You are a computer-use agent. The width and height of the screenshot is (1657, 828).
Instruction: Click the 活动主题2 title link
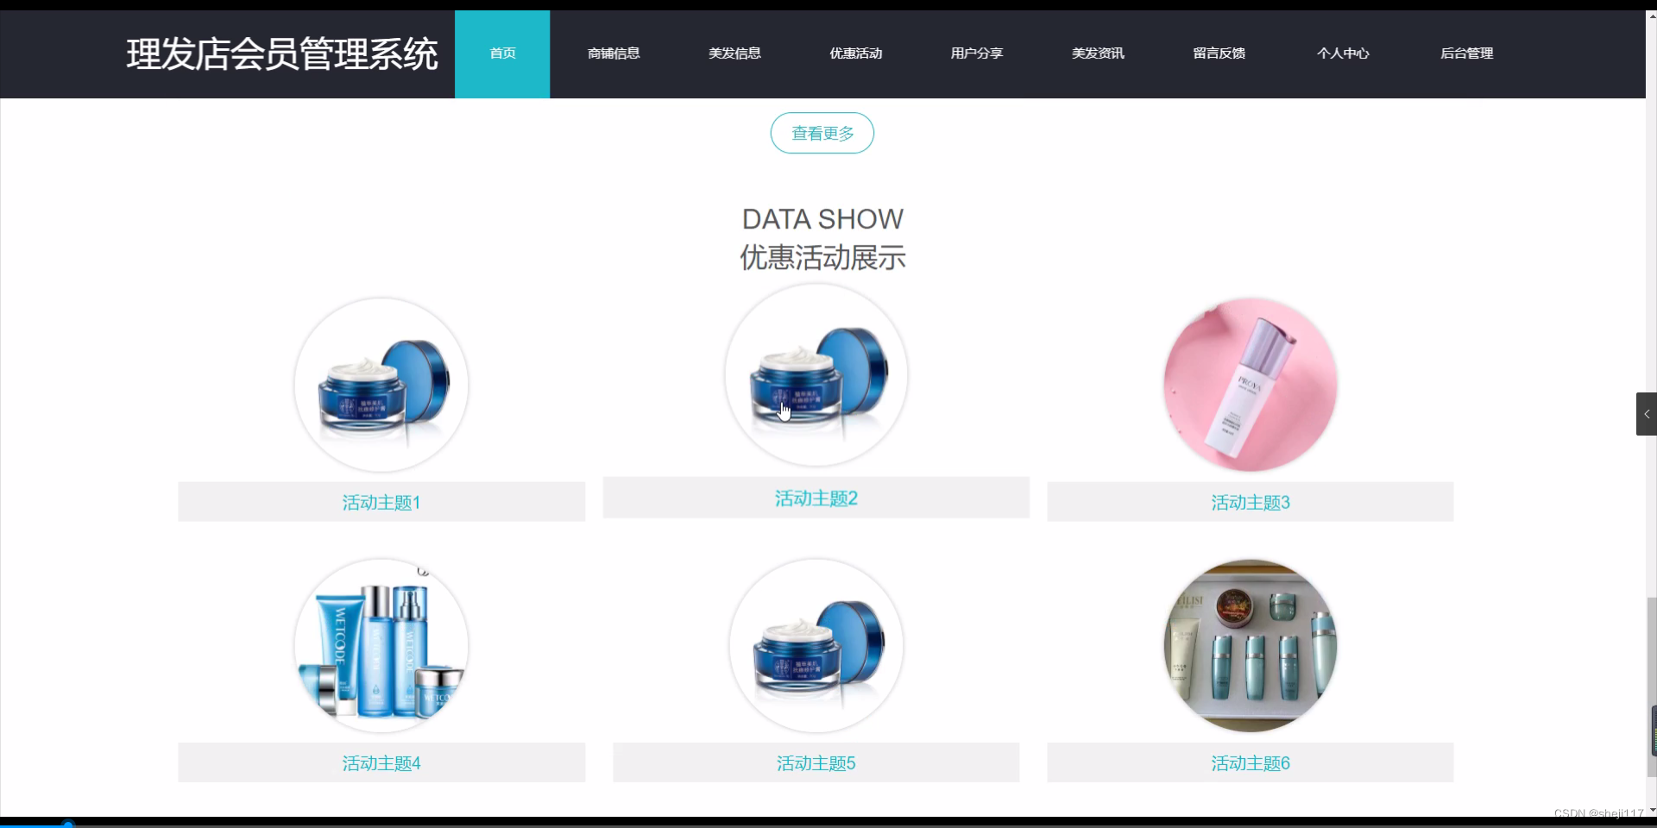pyautogui.click(x=816, y=499)
